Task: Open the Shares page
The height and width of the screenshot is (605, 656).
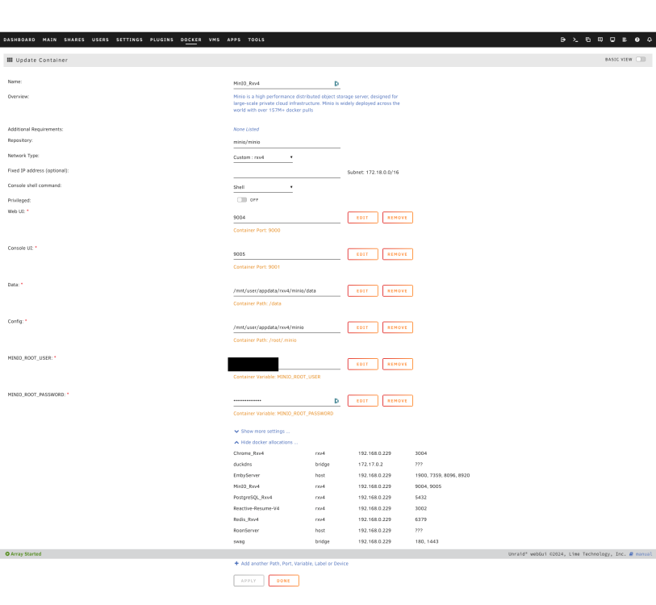Action: click(x=74, y=40)
